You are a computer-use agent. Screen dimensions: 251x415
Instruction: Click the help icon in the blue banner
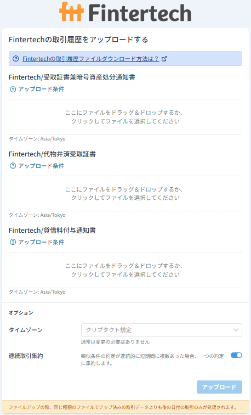tap(16, 59)
